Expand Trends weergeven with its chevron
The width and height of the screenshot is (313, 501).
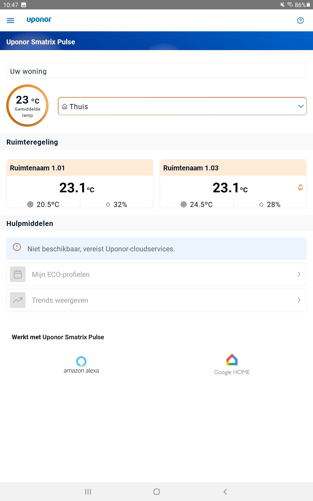[299, 300]
